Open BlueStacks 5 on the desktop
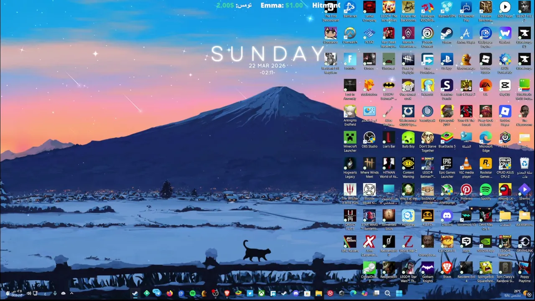Screen dimensions: 535x301 [x=447, y=140]
